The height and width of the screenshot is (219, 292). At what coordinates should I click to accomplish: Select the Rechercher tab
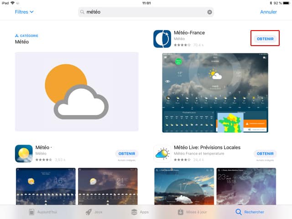coord(250,212)
